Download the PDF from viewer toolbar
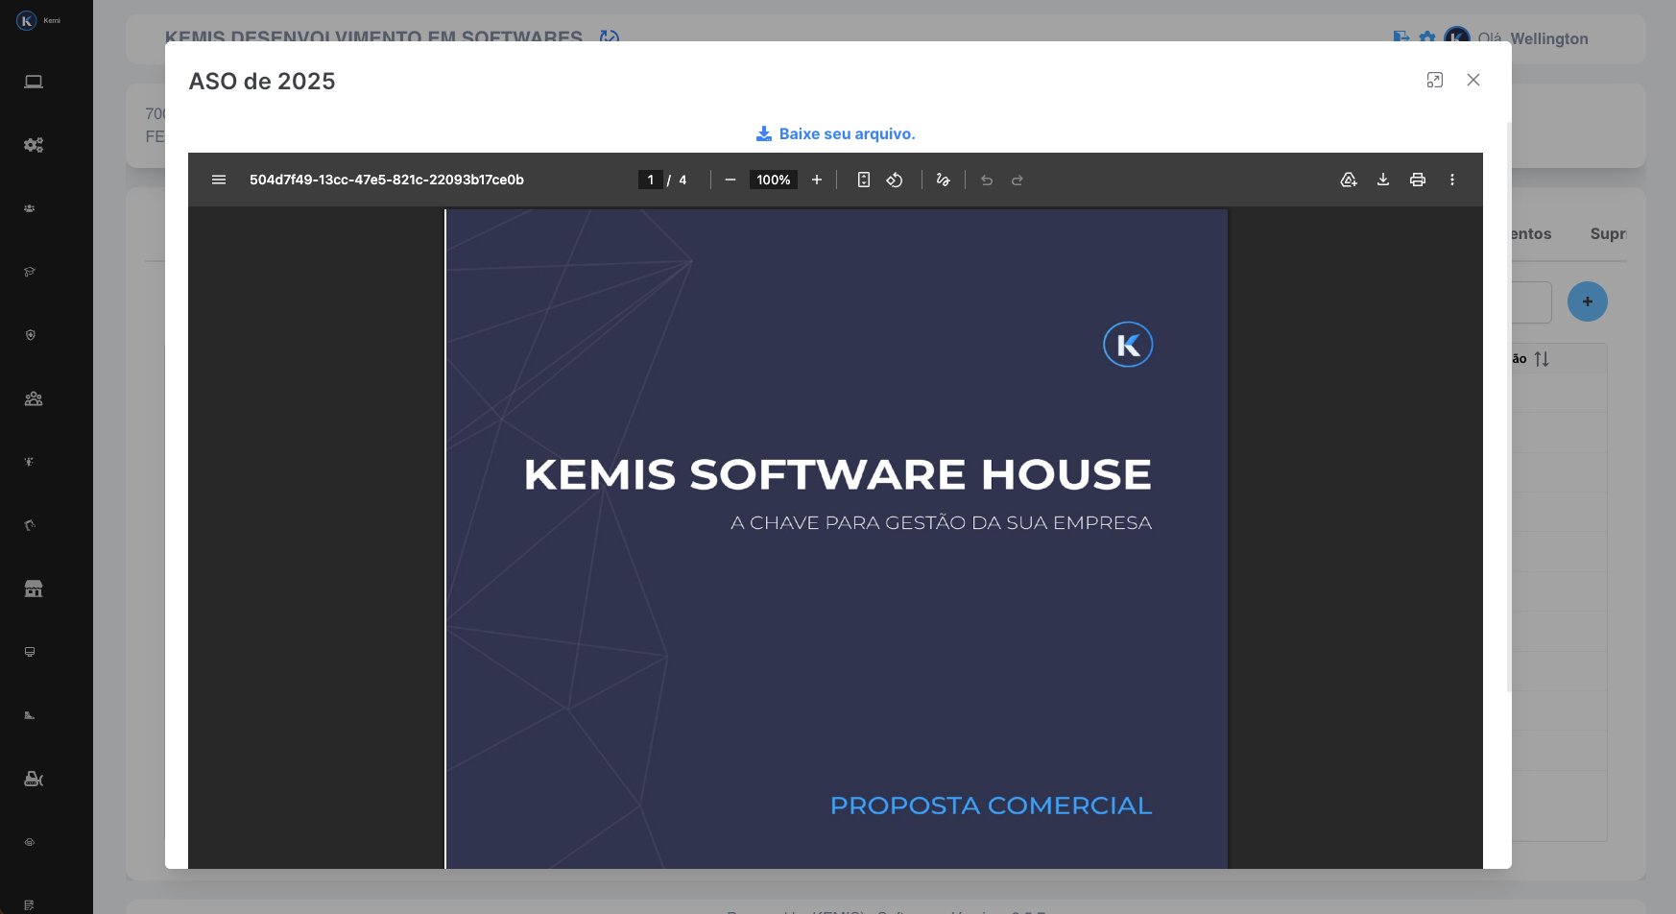The width and height of the screenshot is (1676, 914). pyautogui.click(x=1383, y=180)
